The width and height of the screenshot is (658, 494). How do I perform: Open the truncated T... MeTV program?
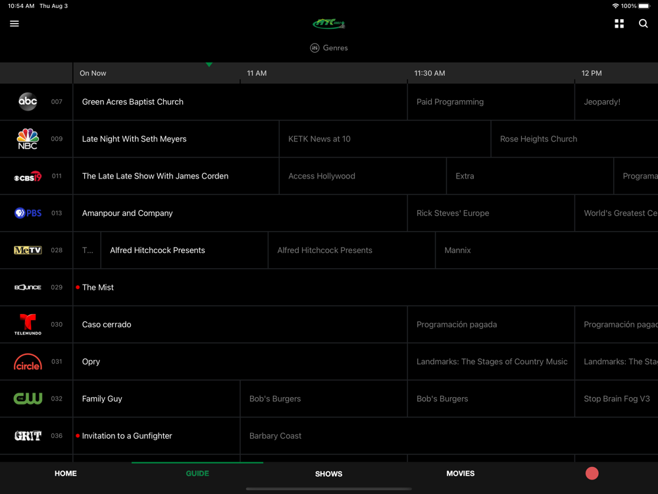[x=87, y=250]
